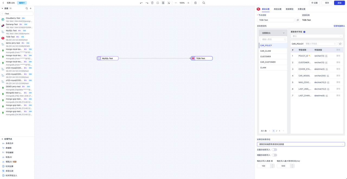This screenshot has width=347, height=179.
Task: Open the 全部表(5) dropdown
Action: pos(273,32)
